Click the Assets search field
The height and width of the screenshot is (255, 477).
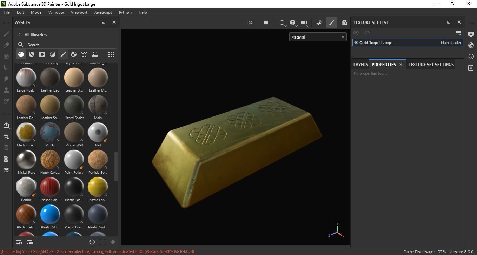click(67, 45)
